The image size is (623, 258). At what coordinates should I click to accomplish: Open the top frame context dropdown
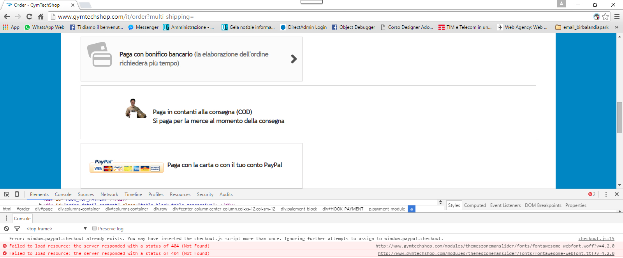(x=56, y=229)
